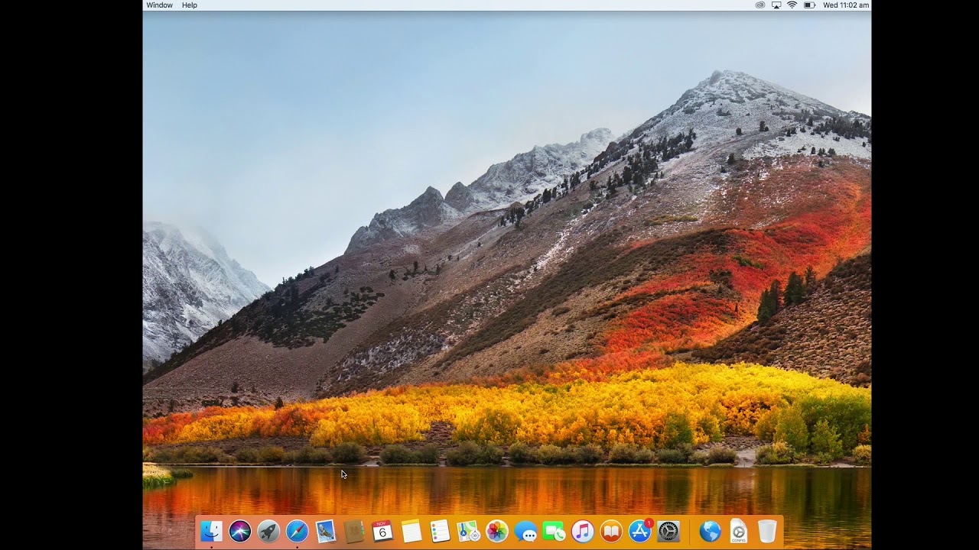Open Maps icon in the Dock
979x550 pixels.
pos(468,531)
